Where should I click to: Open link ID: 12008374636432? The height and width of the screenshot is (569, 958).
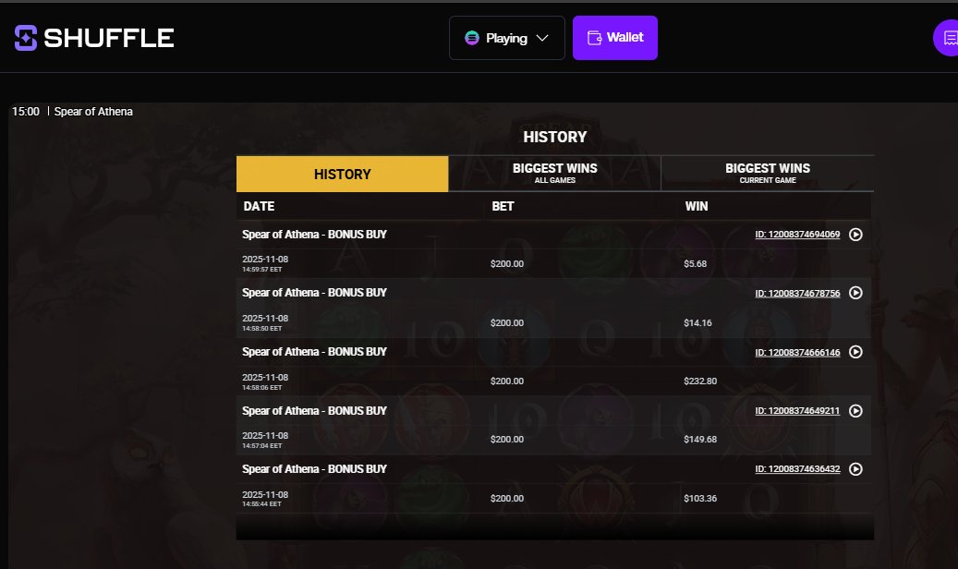coord(797,469)
